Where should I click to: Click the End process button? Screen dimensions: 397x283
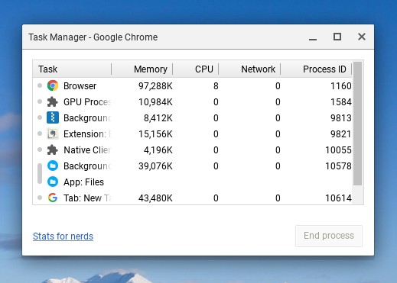click(x=329, y=236)
